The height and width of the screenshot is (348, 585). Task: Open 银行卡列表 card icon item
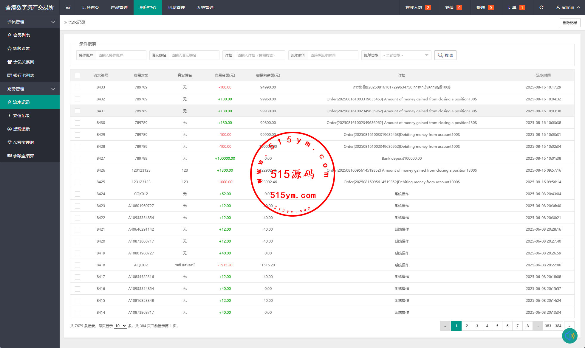coord(24,75)
